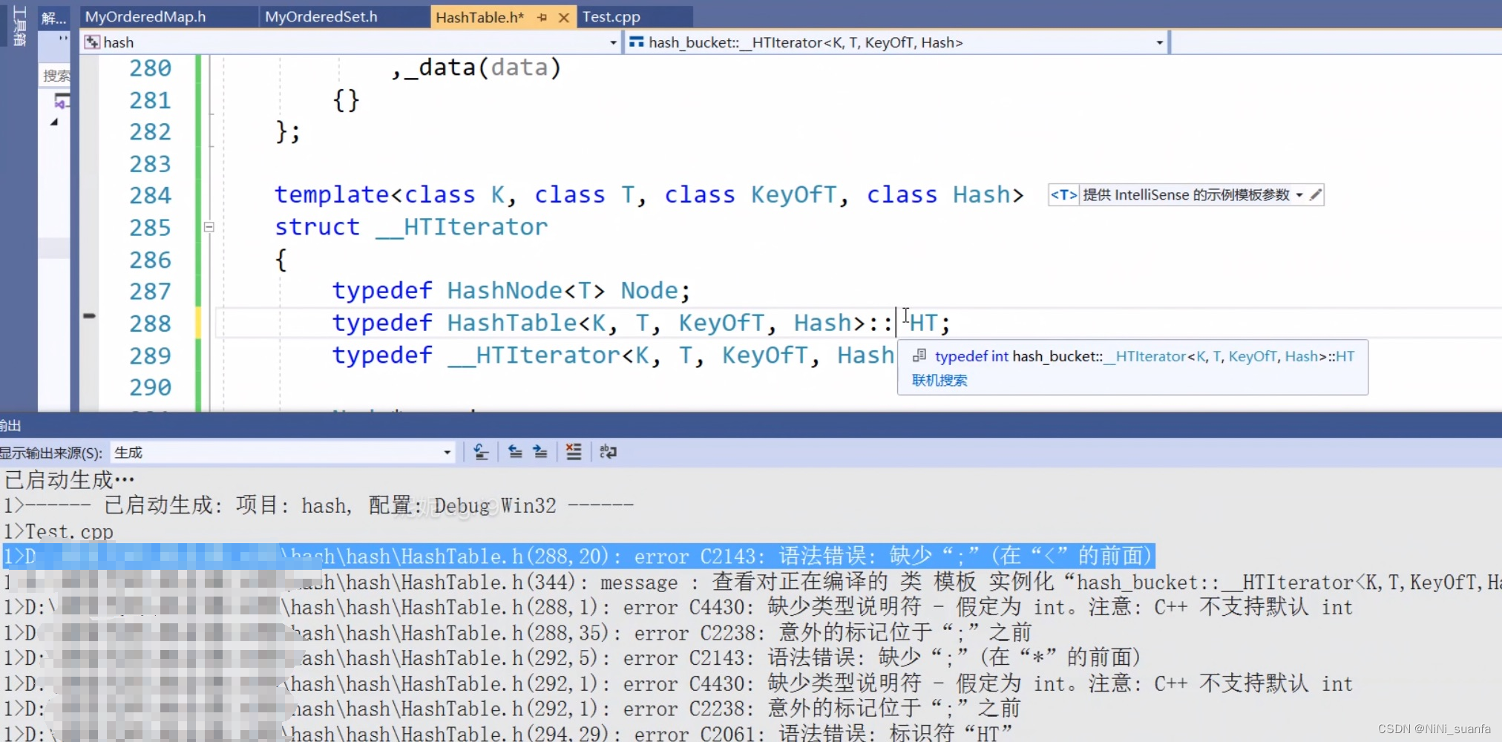This screenshot has height=742, width=1502.
Task: Click the search box in solution explorer
Action: pyautogui.click(x=56, y=76)
